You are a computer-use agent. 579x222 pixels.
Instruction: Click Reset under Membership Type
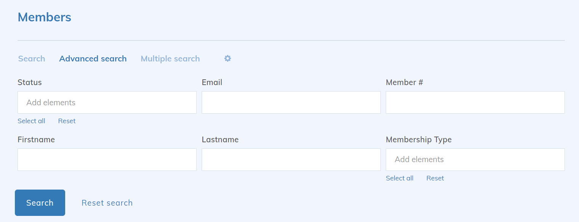click(x=435, y=178)
